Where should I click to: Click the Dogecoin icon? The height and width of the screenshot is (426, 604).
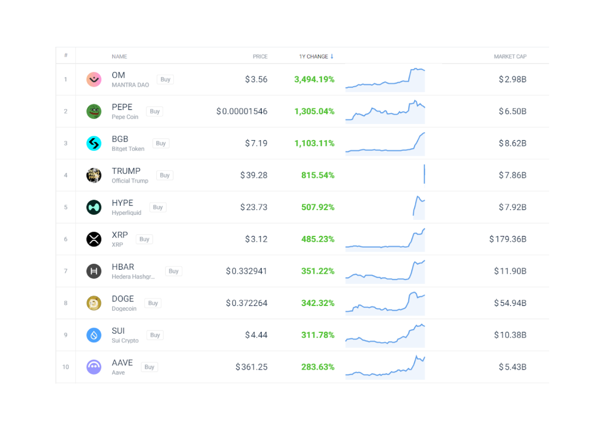(x=94, y=303)
